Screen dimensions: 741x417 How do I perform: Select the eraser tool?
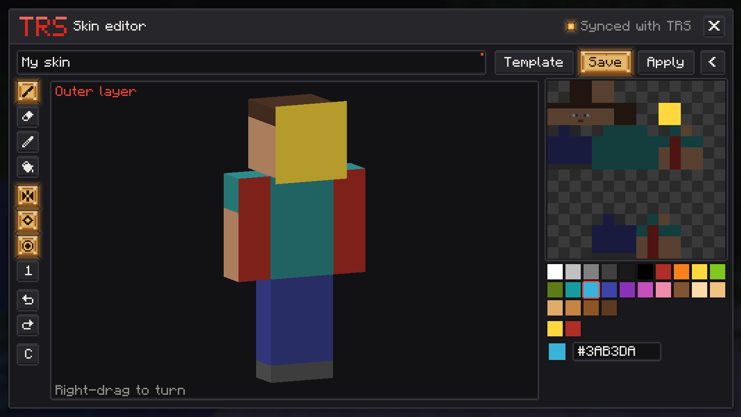[x=28, y=116]
